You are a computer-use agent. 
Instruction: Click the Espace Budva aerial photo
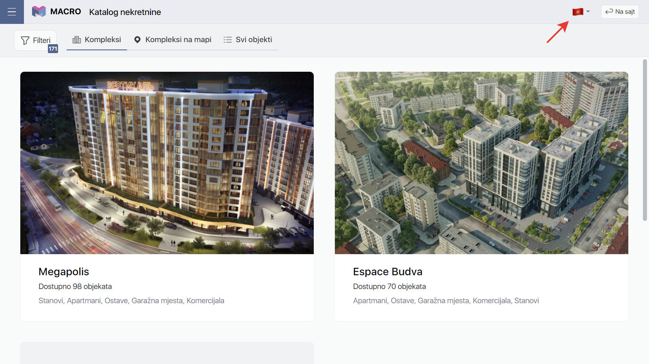481,163
